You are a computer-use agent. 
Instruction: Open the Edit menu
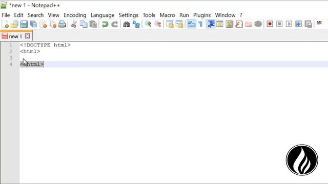coord(18,15)
